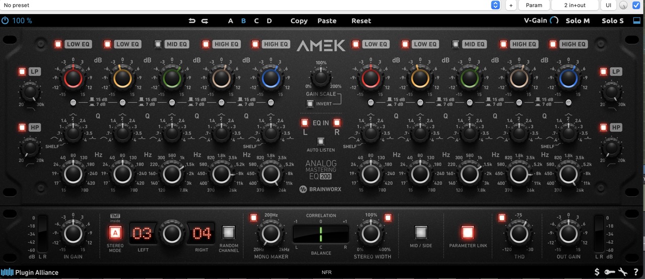Toggle the left channel MID EQ band switch
The image size is (645, 279).
[x=158, y=44]
